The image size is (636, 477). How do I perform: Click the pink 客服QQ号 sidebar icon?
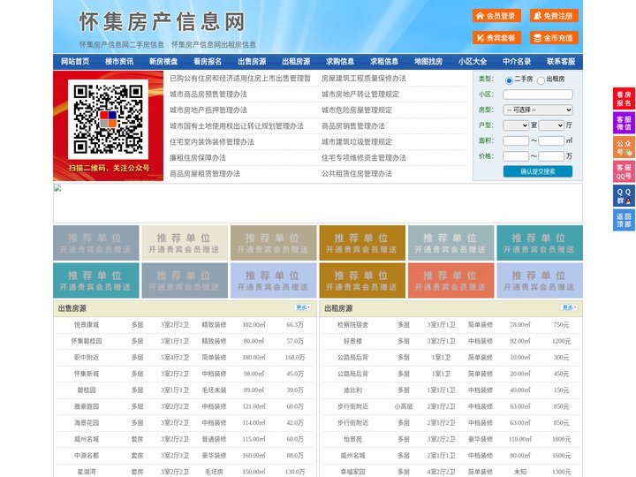click(x=624, y=171)
